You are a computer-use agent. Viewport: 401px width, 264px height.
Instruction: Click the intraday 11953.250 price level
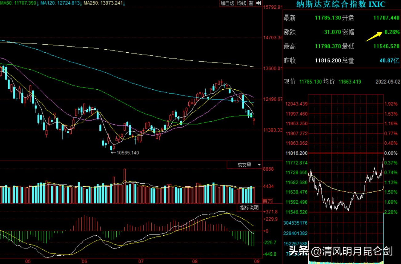pyautogui.click(x=297, y=124)
